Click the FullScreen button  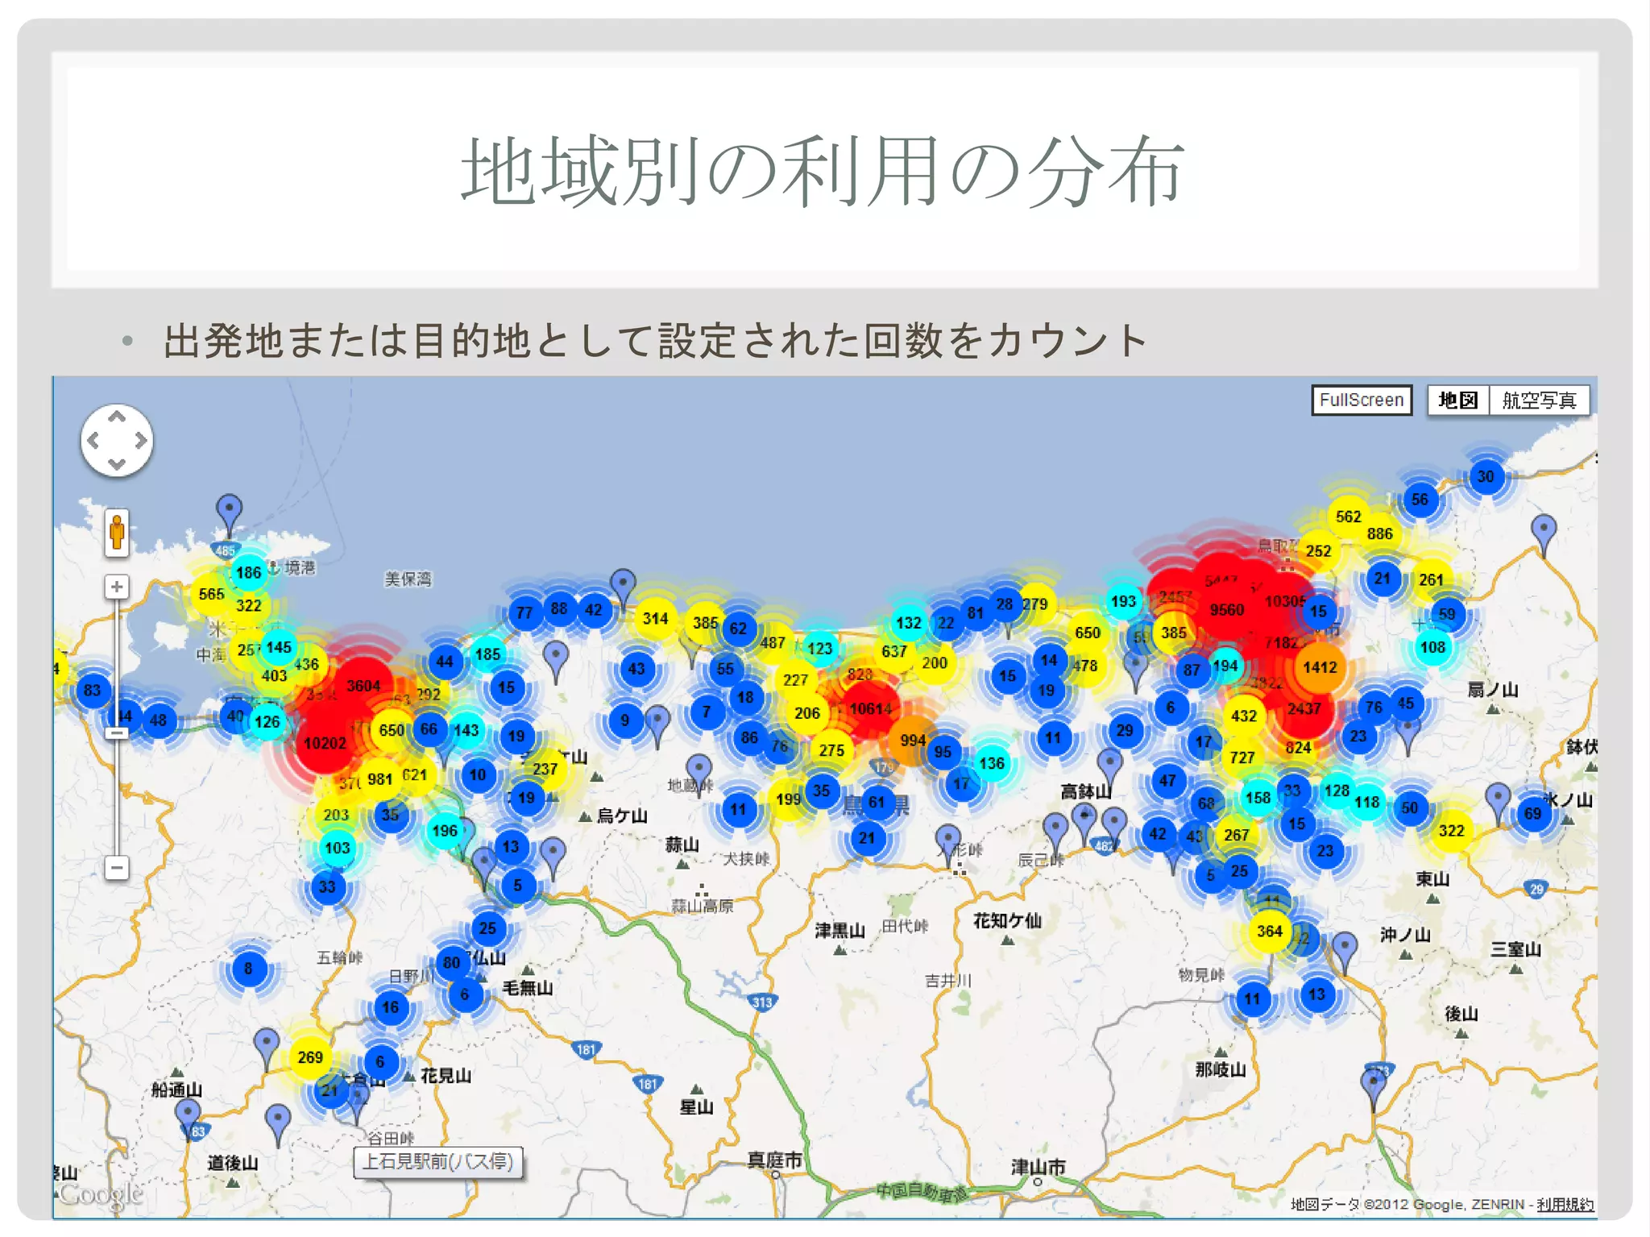point(1361,400)
